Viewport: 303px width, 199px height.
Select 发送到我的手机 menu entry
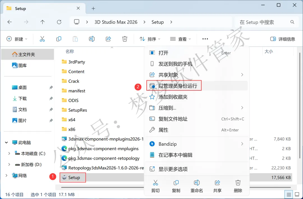tap(197, 64)
